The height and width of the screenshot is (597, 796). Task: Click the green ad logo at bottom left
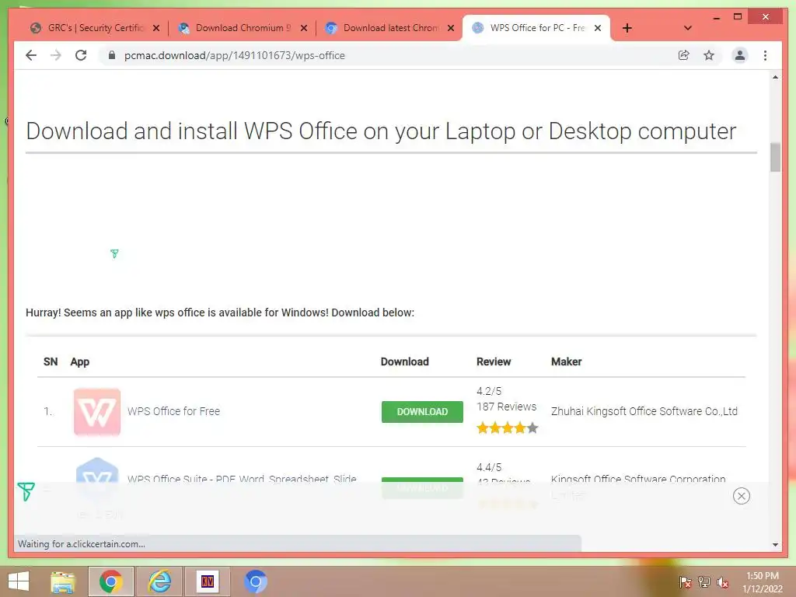pyautogui.click(x=26, y=491)
